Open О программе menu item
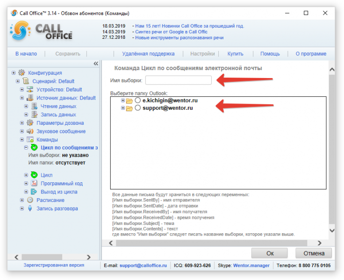Viewport: 344px width, 280px height. pyautogui.click(x=311, y=54)
